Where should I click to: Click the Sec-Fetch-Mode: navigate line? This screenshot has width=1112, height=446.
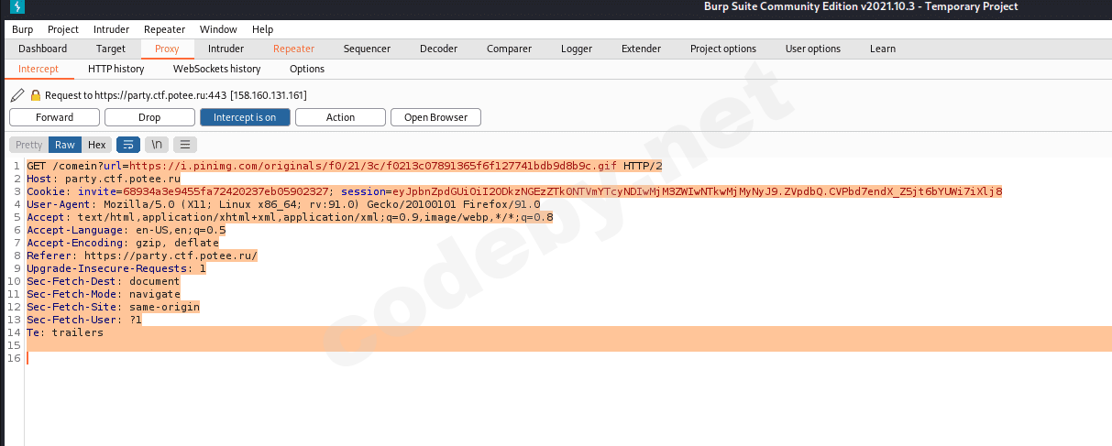pos(104,294)
